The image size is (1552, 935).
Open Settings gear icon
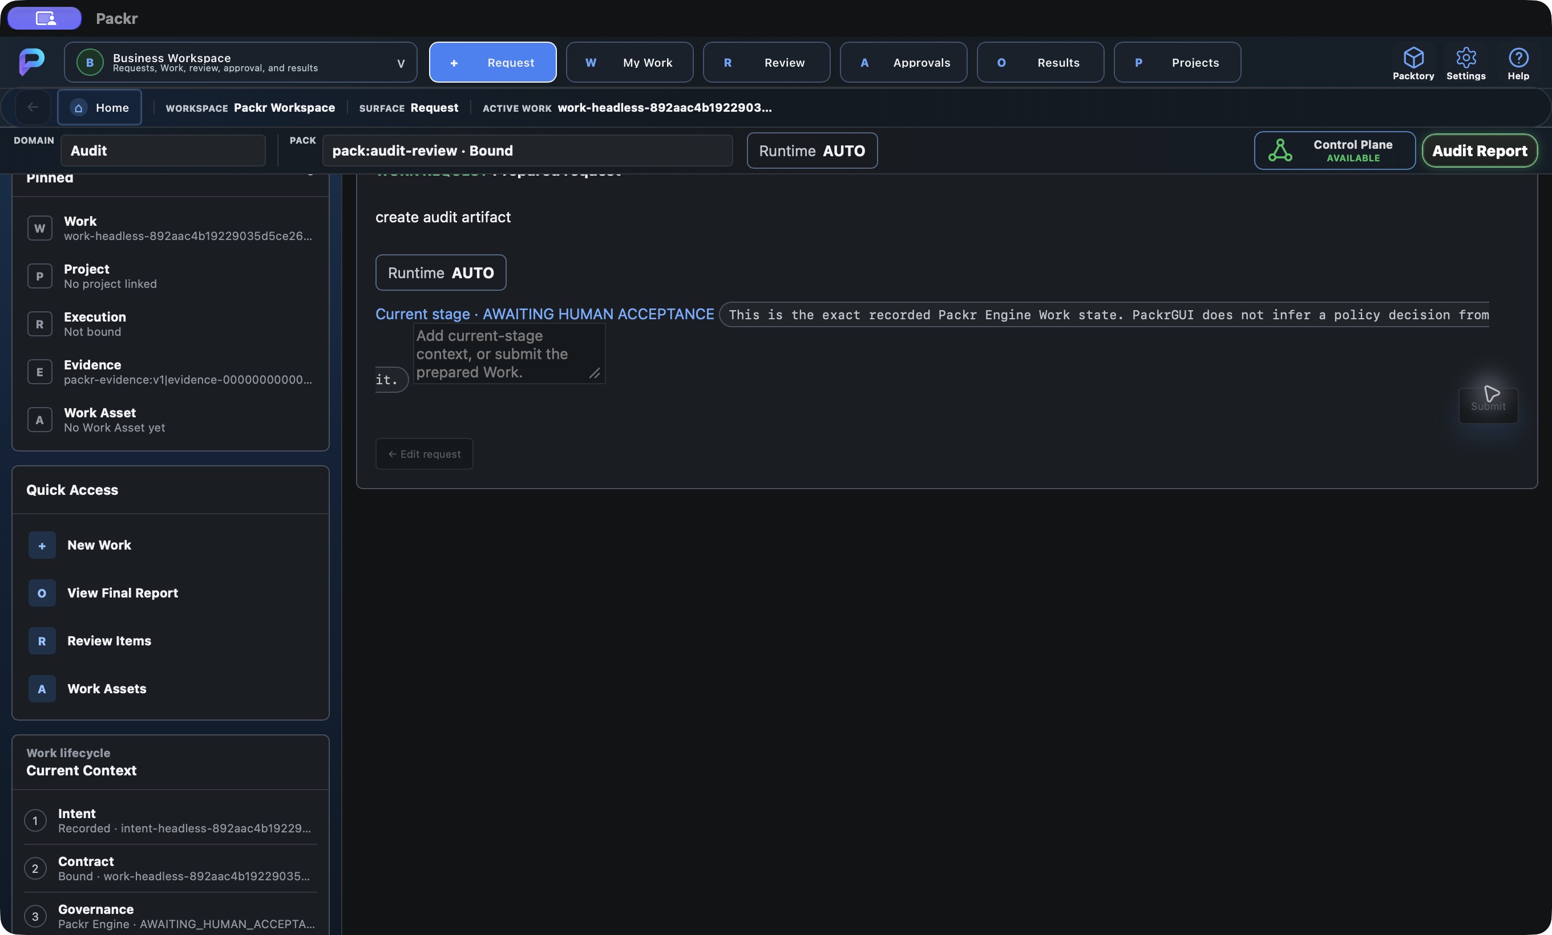point(1465,58)
